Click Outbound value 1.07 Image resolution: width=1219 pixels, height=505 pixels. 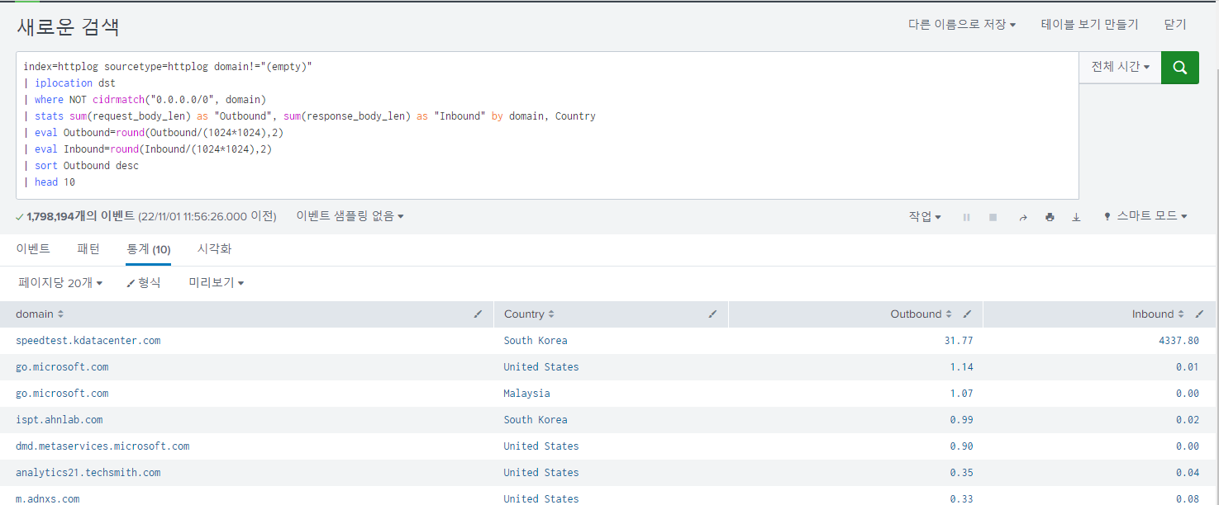[961, 394]
